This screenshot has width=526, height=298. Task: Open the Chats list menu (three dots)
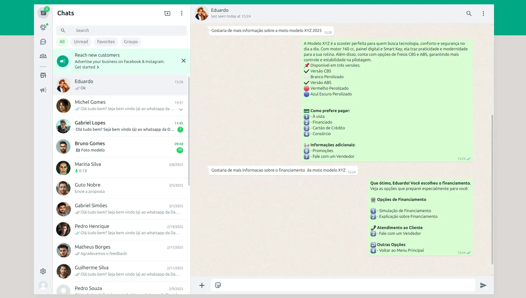coord(181,14)
